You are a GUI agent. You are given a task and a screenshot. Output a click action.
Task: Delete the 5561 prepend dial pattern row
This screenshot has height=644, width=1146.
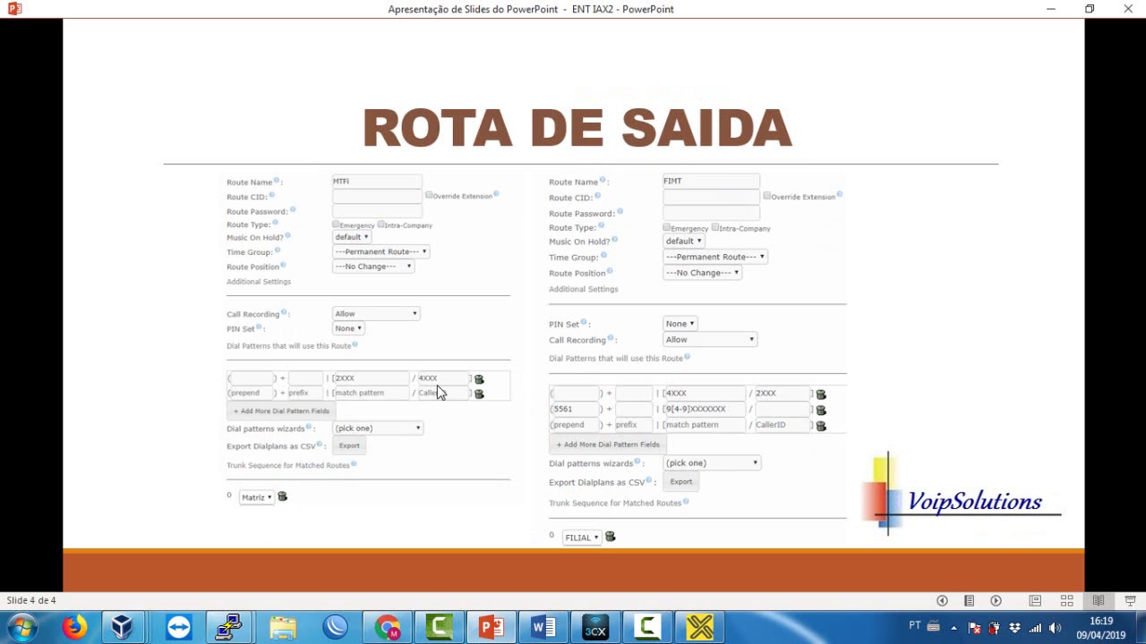point(821,411)
